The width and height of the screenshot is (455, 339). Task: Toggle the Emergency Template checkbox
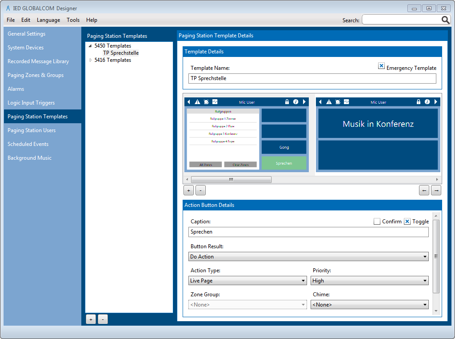tap(381, 66)
